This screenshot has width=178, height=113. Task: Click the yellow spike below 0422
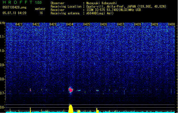[30, 110]
